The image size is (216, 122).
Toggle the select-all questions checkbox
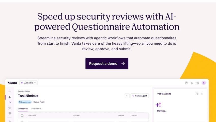click(22, 115)
